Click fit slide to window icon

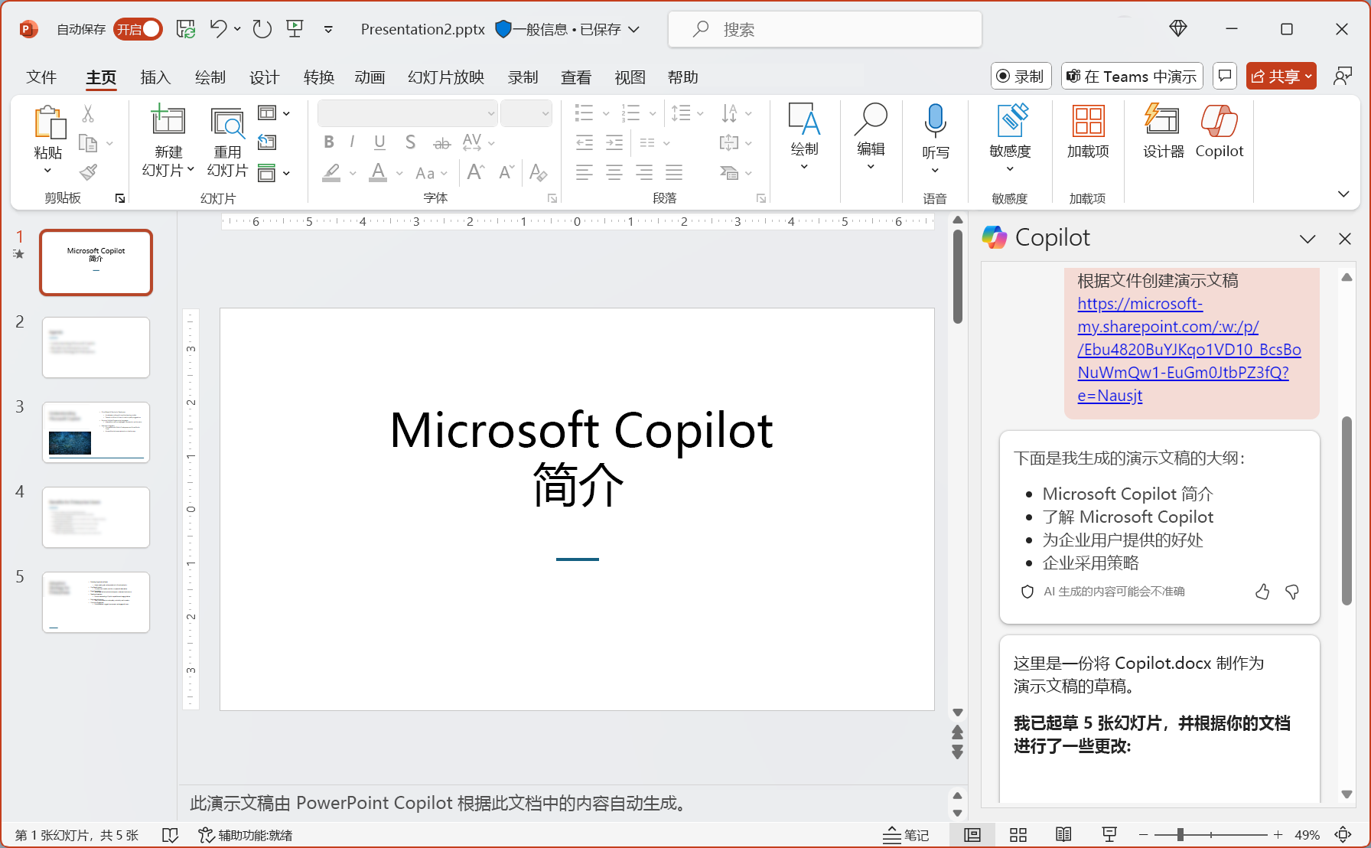(1343, 835)
